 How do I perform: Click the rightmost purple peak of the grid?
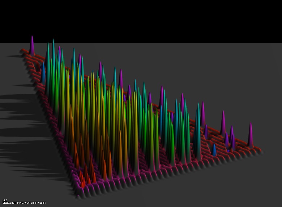pos(250,135)
